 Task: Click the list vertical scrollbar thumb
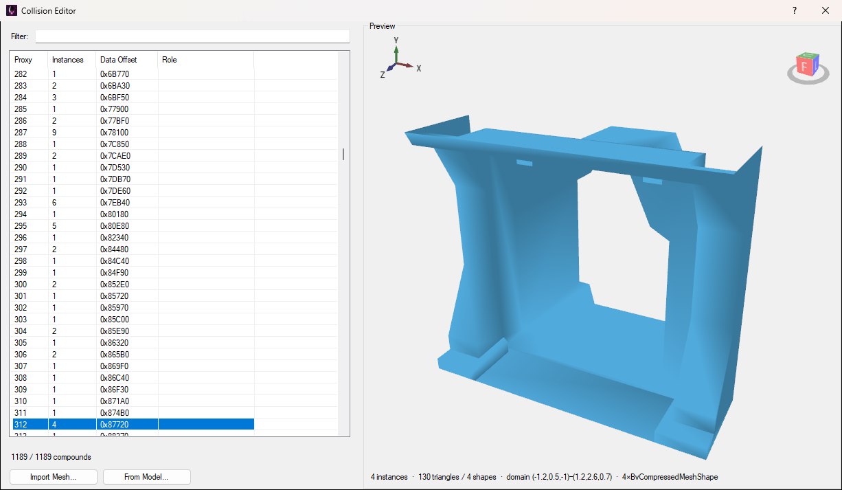click(x=343, y=154)
